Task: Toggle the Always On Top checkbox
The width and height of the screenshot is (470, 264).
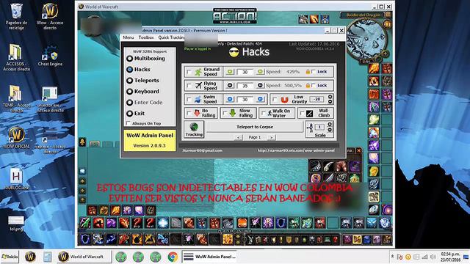Action: pos(129,123)
